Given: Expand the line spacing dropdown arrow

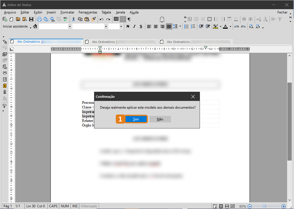Looking at the screenshot, I should pos(180,26).
